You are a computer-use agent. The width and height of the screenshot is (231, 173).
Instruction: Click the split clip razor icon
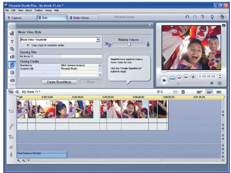click(x=175, y=92)
